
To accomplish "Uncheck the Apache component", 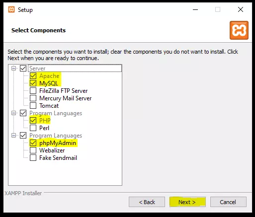I will 33,76.
